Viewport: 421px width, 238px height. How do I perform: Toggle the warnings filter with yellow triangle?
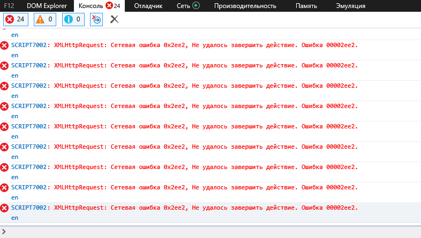45,20
